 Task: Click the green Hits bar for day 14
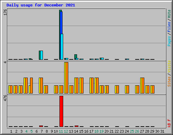coord(76,56)
